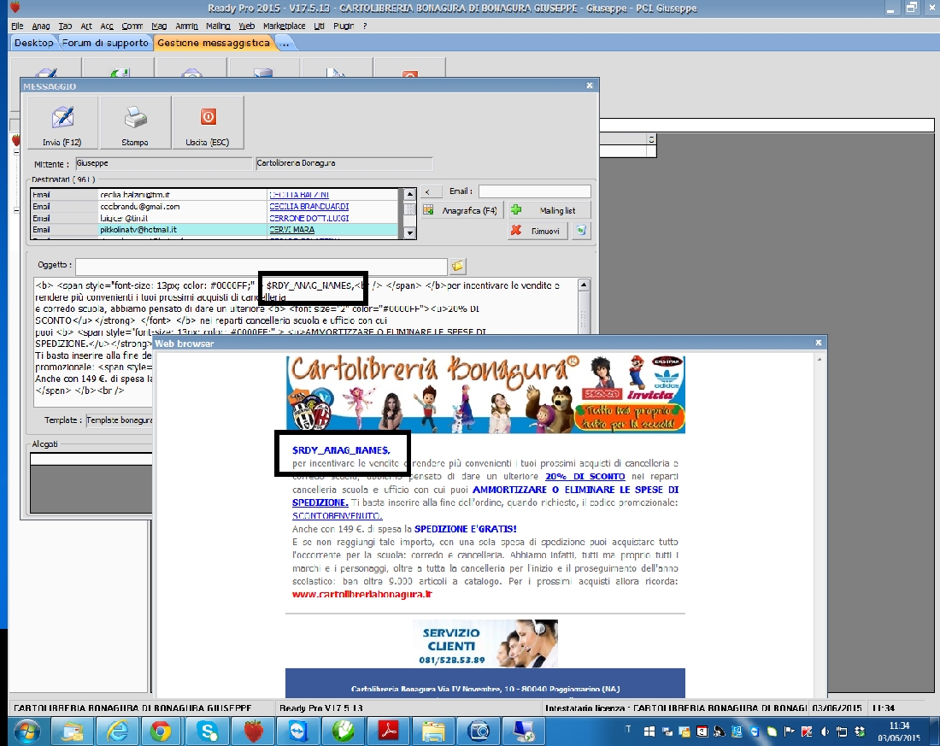940x746 pixels.
Task: Open the Anag menu
Action: pos(41,26)
